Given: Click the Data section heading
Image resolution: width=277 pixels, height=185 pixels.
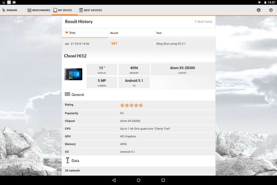Looking at the screenshot, I should tap(75, 161).
